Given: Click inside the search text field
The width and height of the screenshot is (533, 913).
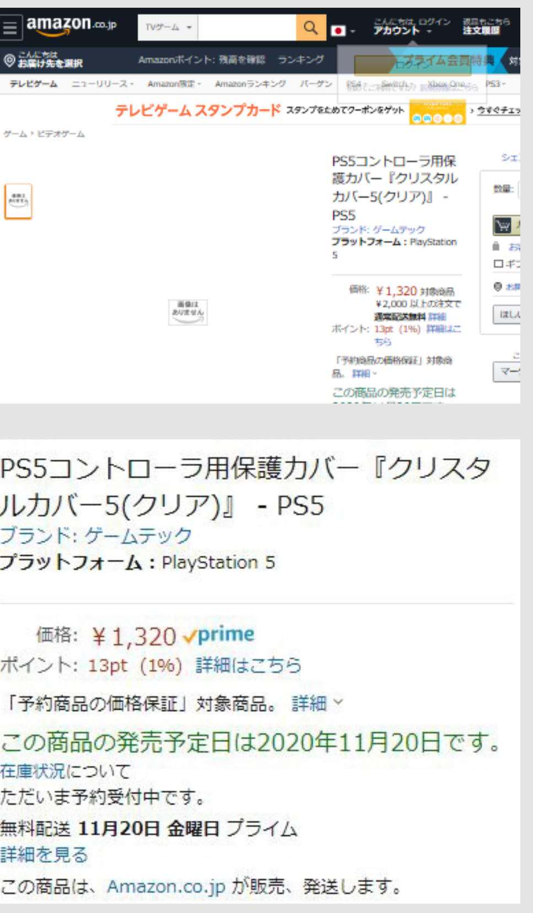Looking at the screenshot, I should click(247, 28).
